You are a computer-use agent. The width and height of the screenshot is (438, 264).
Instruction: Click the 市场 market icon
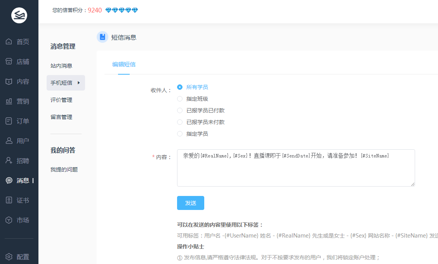pos(9,220)
